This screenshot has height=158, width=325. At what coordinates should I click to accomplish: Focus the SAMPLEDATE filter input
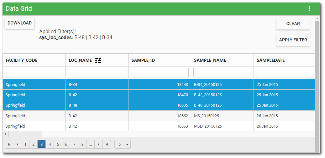coord(285,73)
